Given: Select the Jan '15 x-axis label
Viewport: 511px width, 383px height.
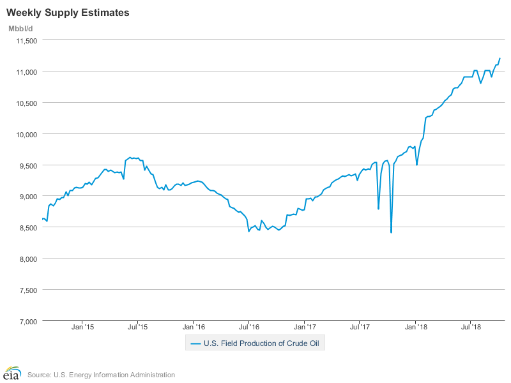Looking at the screenshot, I should coord(82,327).
